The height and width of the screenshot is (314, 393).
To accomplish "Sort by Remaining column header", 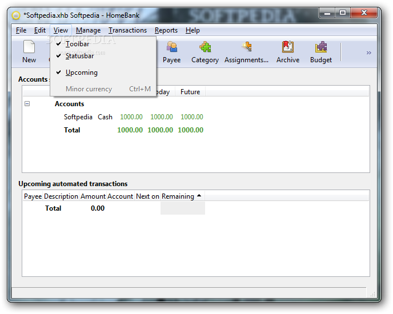I will coord(182,196).
